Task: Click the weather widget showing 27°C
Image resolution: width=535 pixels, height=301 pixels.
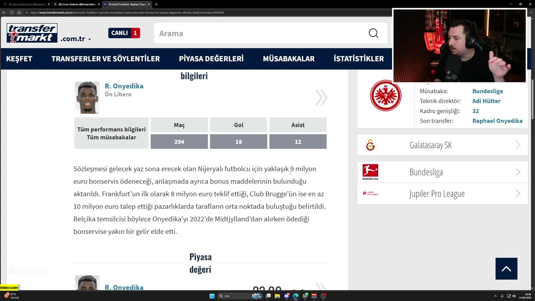Action: [11, 296]
